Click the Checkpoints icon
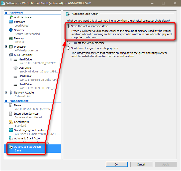Viewport: 181px width, 171px height. [11, 122]
